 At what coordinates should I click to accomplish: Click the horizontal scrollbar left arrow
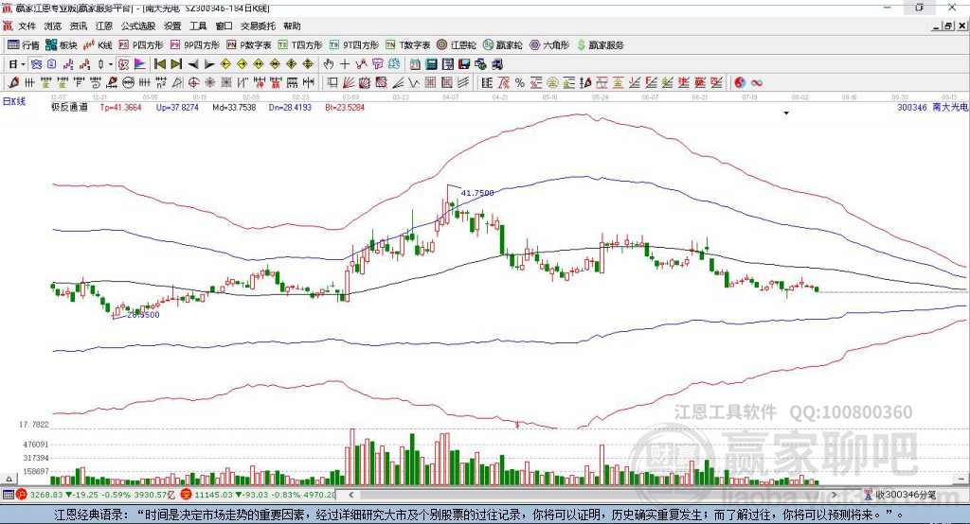pyautogui.click(x=350, y=495)
